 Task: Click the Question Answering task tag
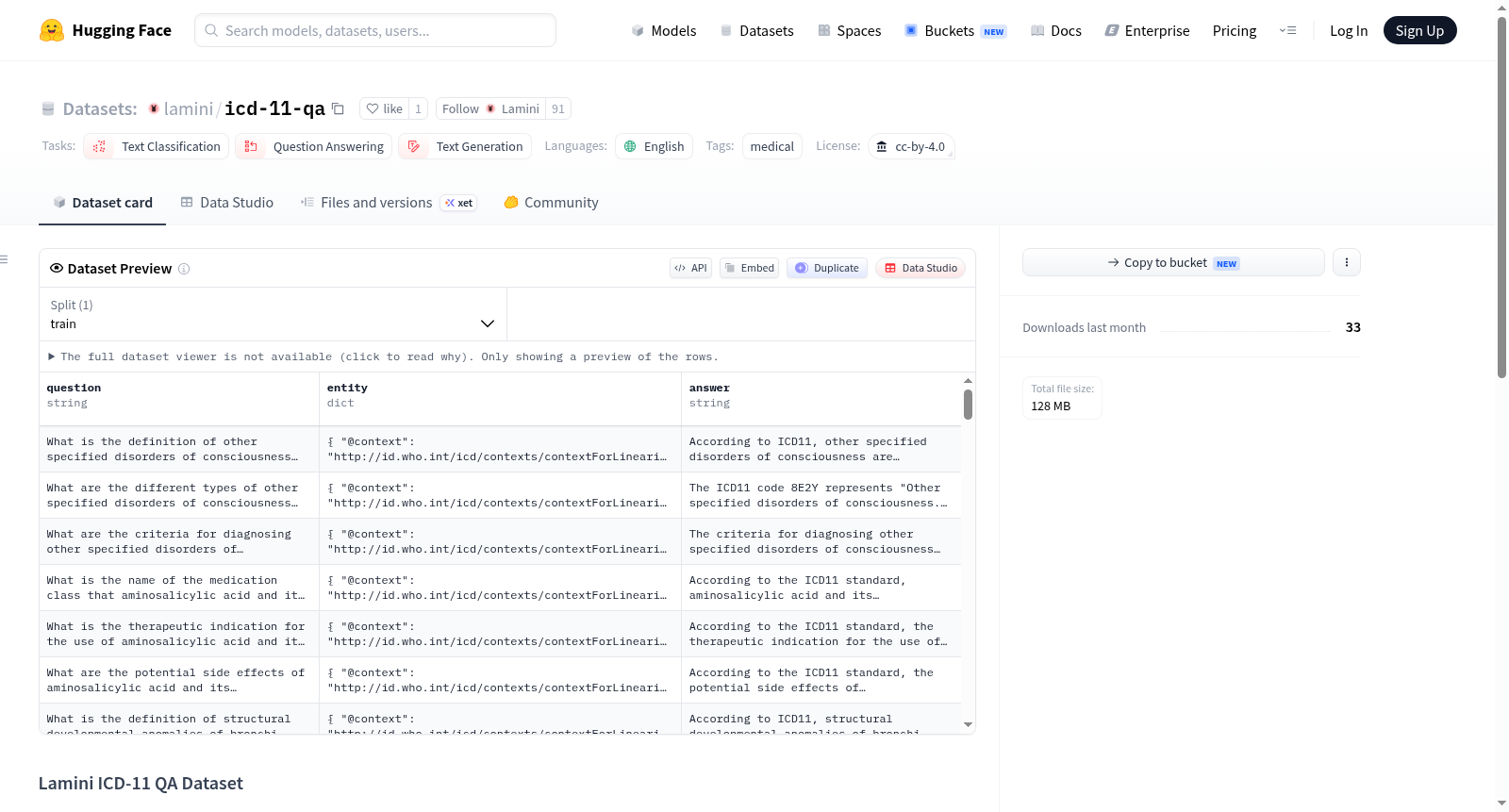pyautogui.click(x=314, y=146)
